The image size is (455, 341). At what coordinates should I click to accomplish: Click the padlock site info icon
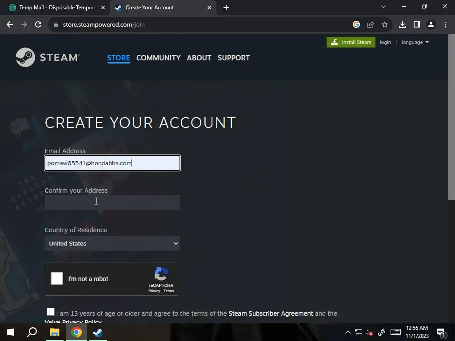click(x=56, y=25)
